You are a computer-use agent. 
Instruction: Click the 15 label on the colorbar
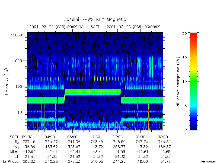click(x=184, y=57)
